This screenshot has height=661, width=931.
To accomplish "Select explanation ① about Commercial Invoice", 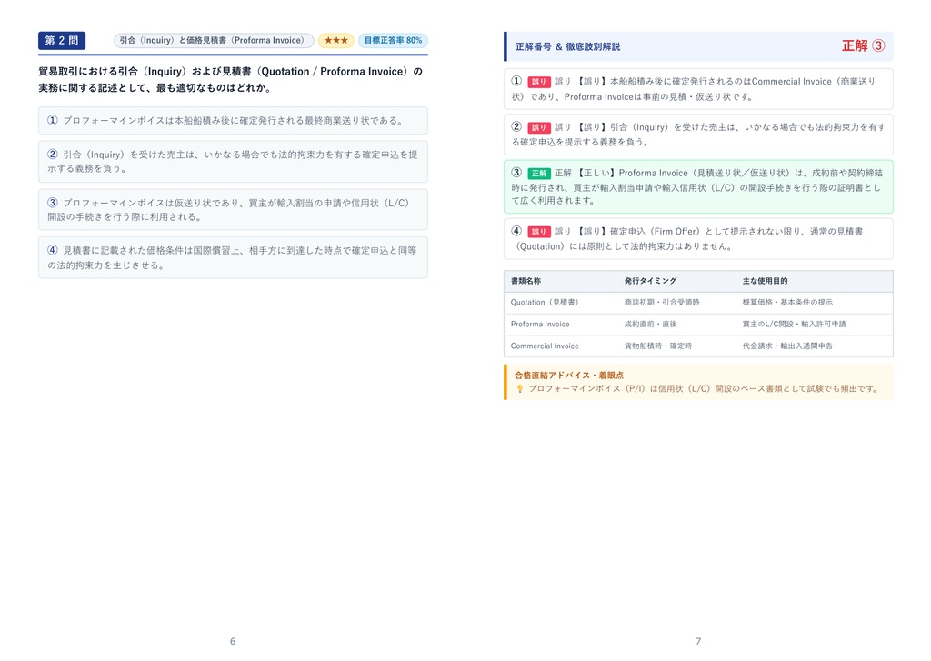I will (698, 89).
